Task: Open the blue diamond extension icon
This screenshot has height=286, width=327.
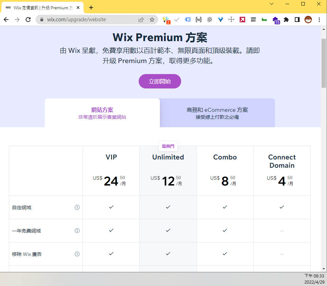Action: click(x=221, y=20)
